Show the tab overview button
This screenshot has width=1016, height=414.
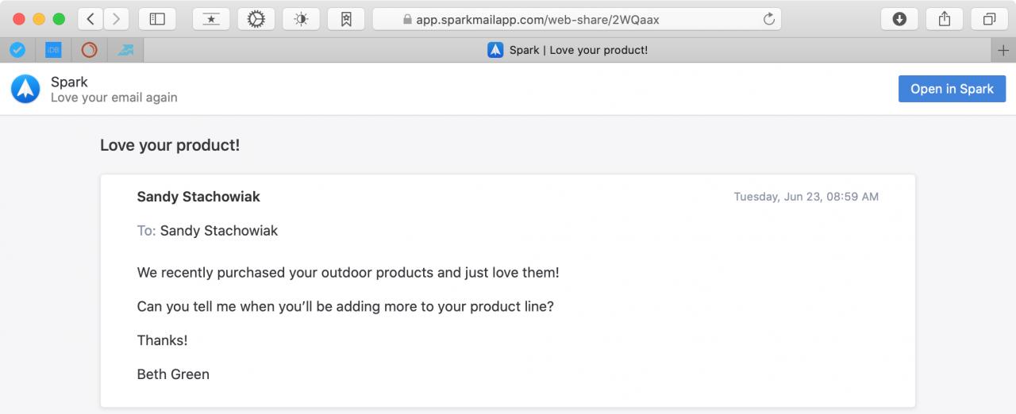(990, 19)
